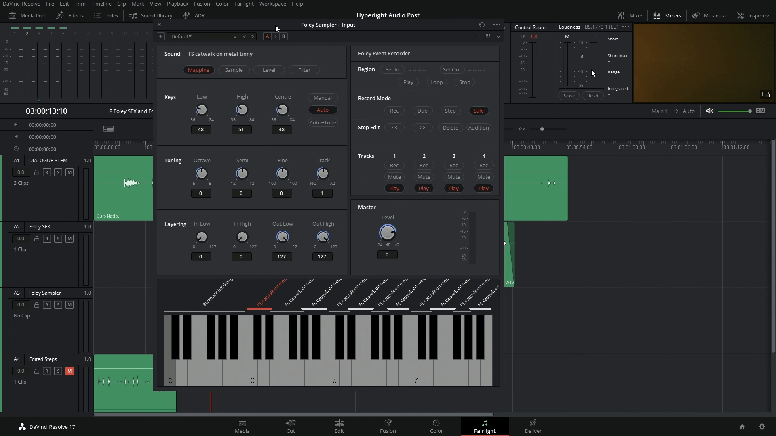
Task: Open the Fairlight menu
Action: pos(244,4)
